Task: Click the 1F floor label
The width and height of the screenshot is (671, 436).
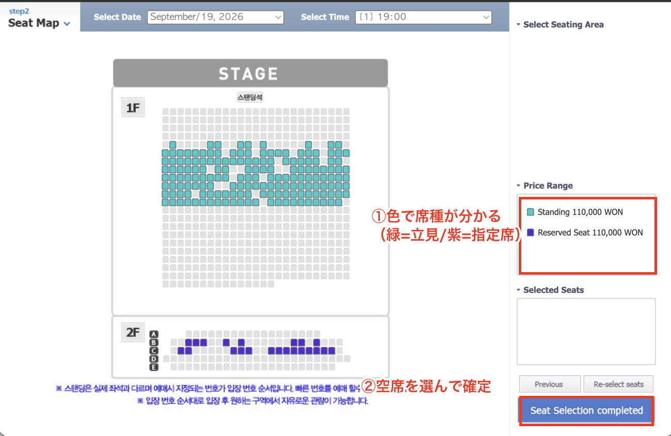Action: click(133, 108)
